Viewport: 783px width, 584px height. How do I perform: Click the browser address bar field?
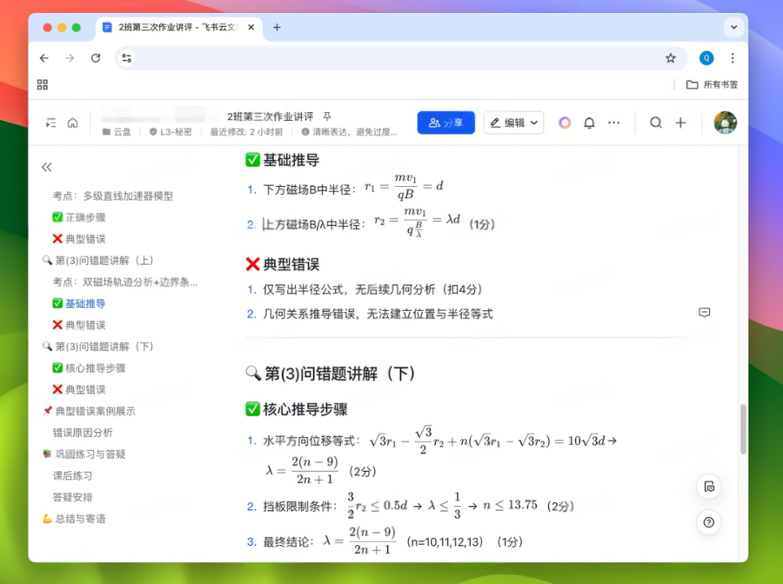click(x=399, y=58)
